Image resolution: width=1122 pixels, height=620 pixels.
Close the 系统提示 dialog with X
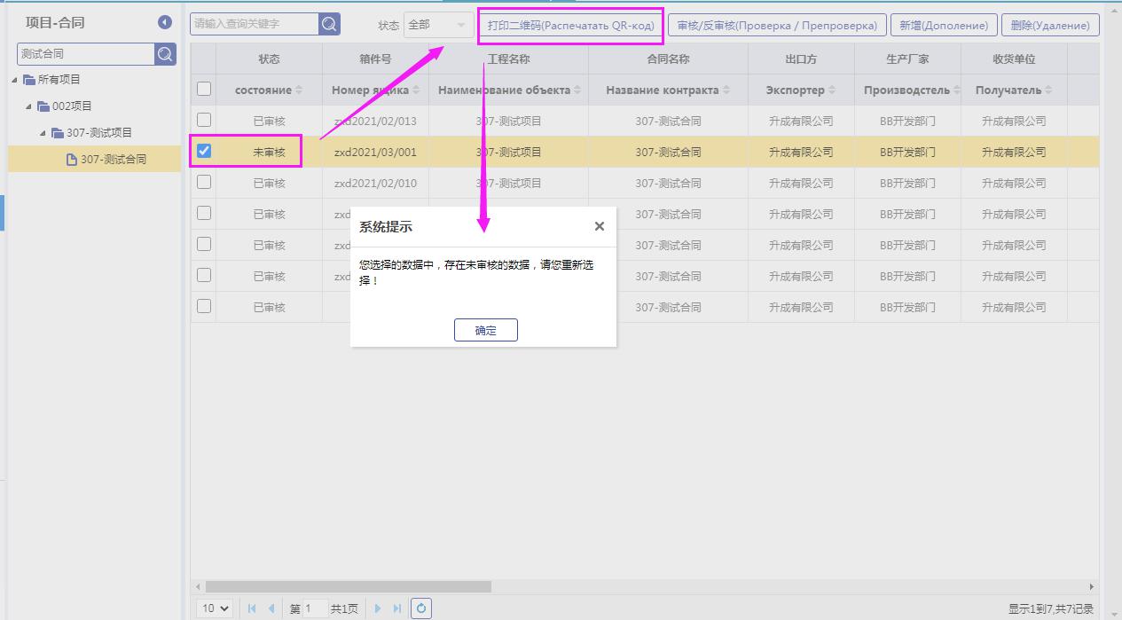pos(600,226)
